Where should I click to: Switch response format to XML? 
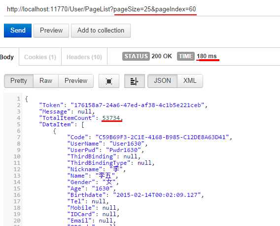pyautogui.click(x=190, y=81)
